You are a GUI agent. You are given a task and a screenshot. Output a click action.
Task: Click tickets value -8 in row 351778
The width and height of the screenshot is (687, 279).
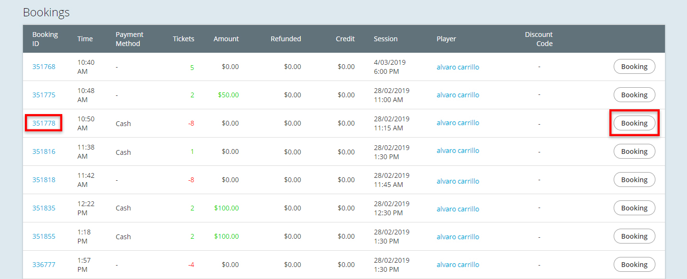(191, 123)
